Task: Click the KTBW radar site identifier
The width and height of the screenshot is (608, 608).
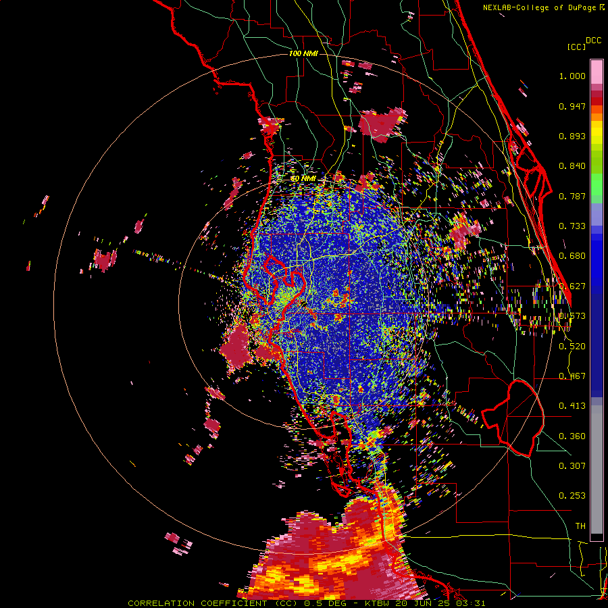Action: point(378,603)
